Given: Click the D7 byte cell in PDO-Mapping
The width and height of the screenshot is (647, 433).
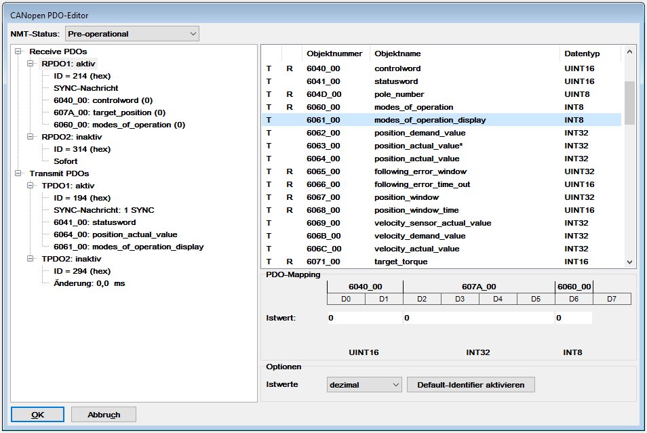Looking at the screenshot, I should click(x=612, y=299).
